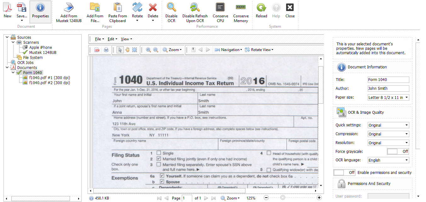Add pages using Add From File
The height and width of the screenshot is (202, 426).
pyautogui.click(x=95, y=13)
